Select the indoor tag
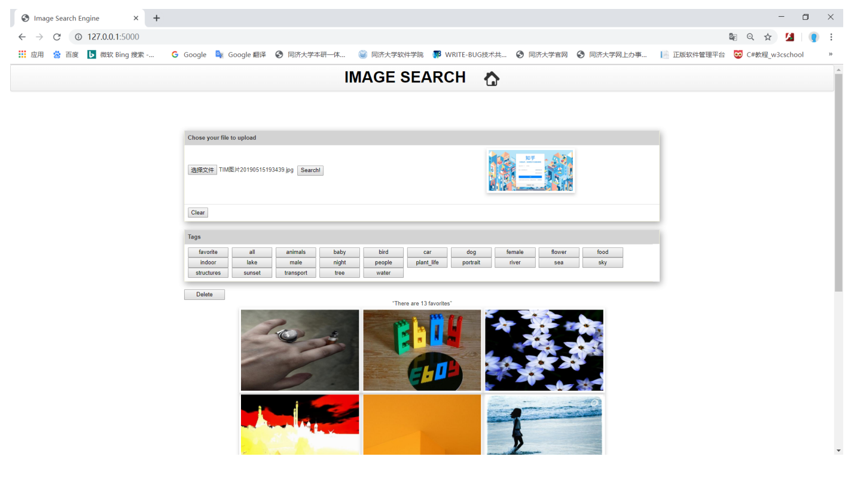 pyautogui.click(x=208, y=262)
